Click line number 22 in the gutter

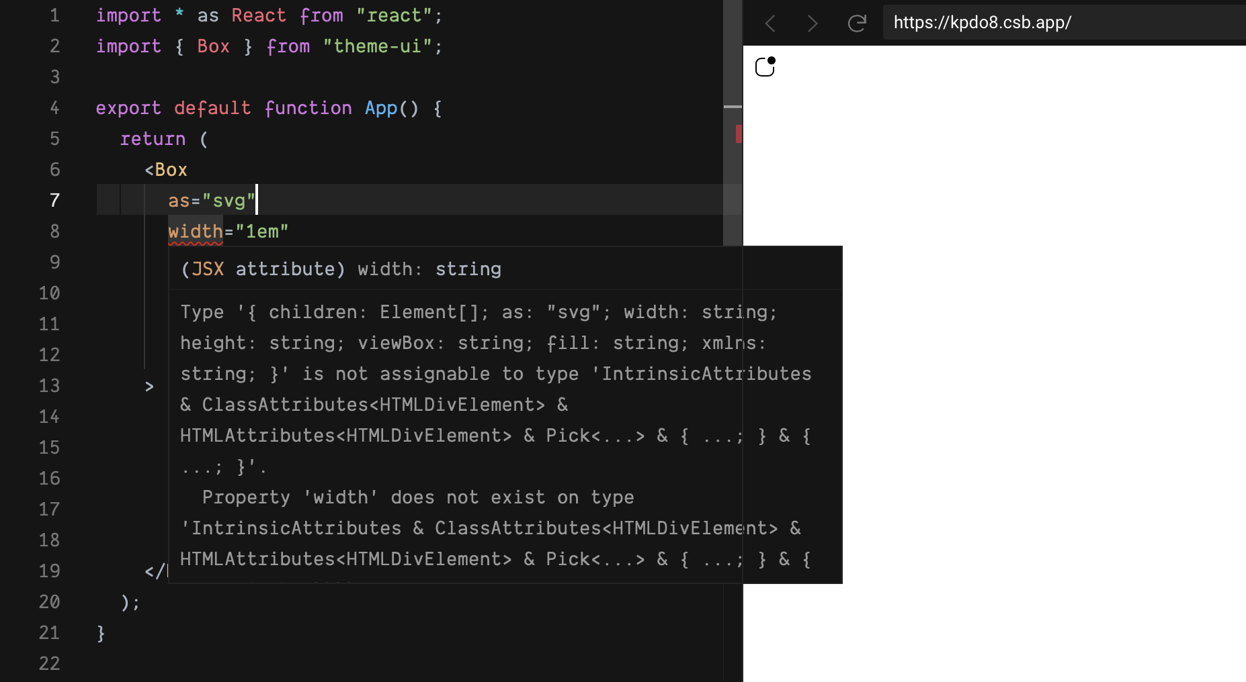click(49, 664)
